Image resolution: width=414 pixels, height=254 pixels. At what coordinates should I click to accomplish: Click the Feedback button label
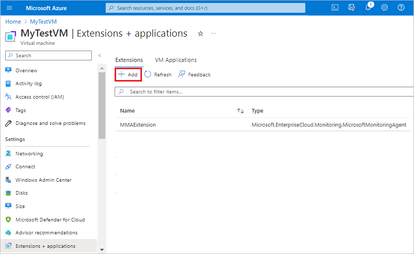pos(199,75)
